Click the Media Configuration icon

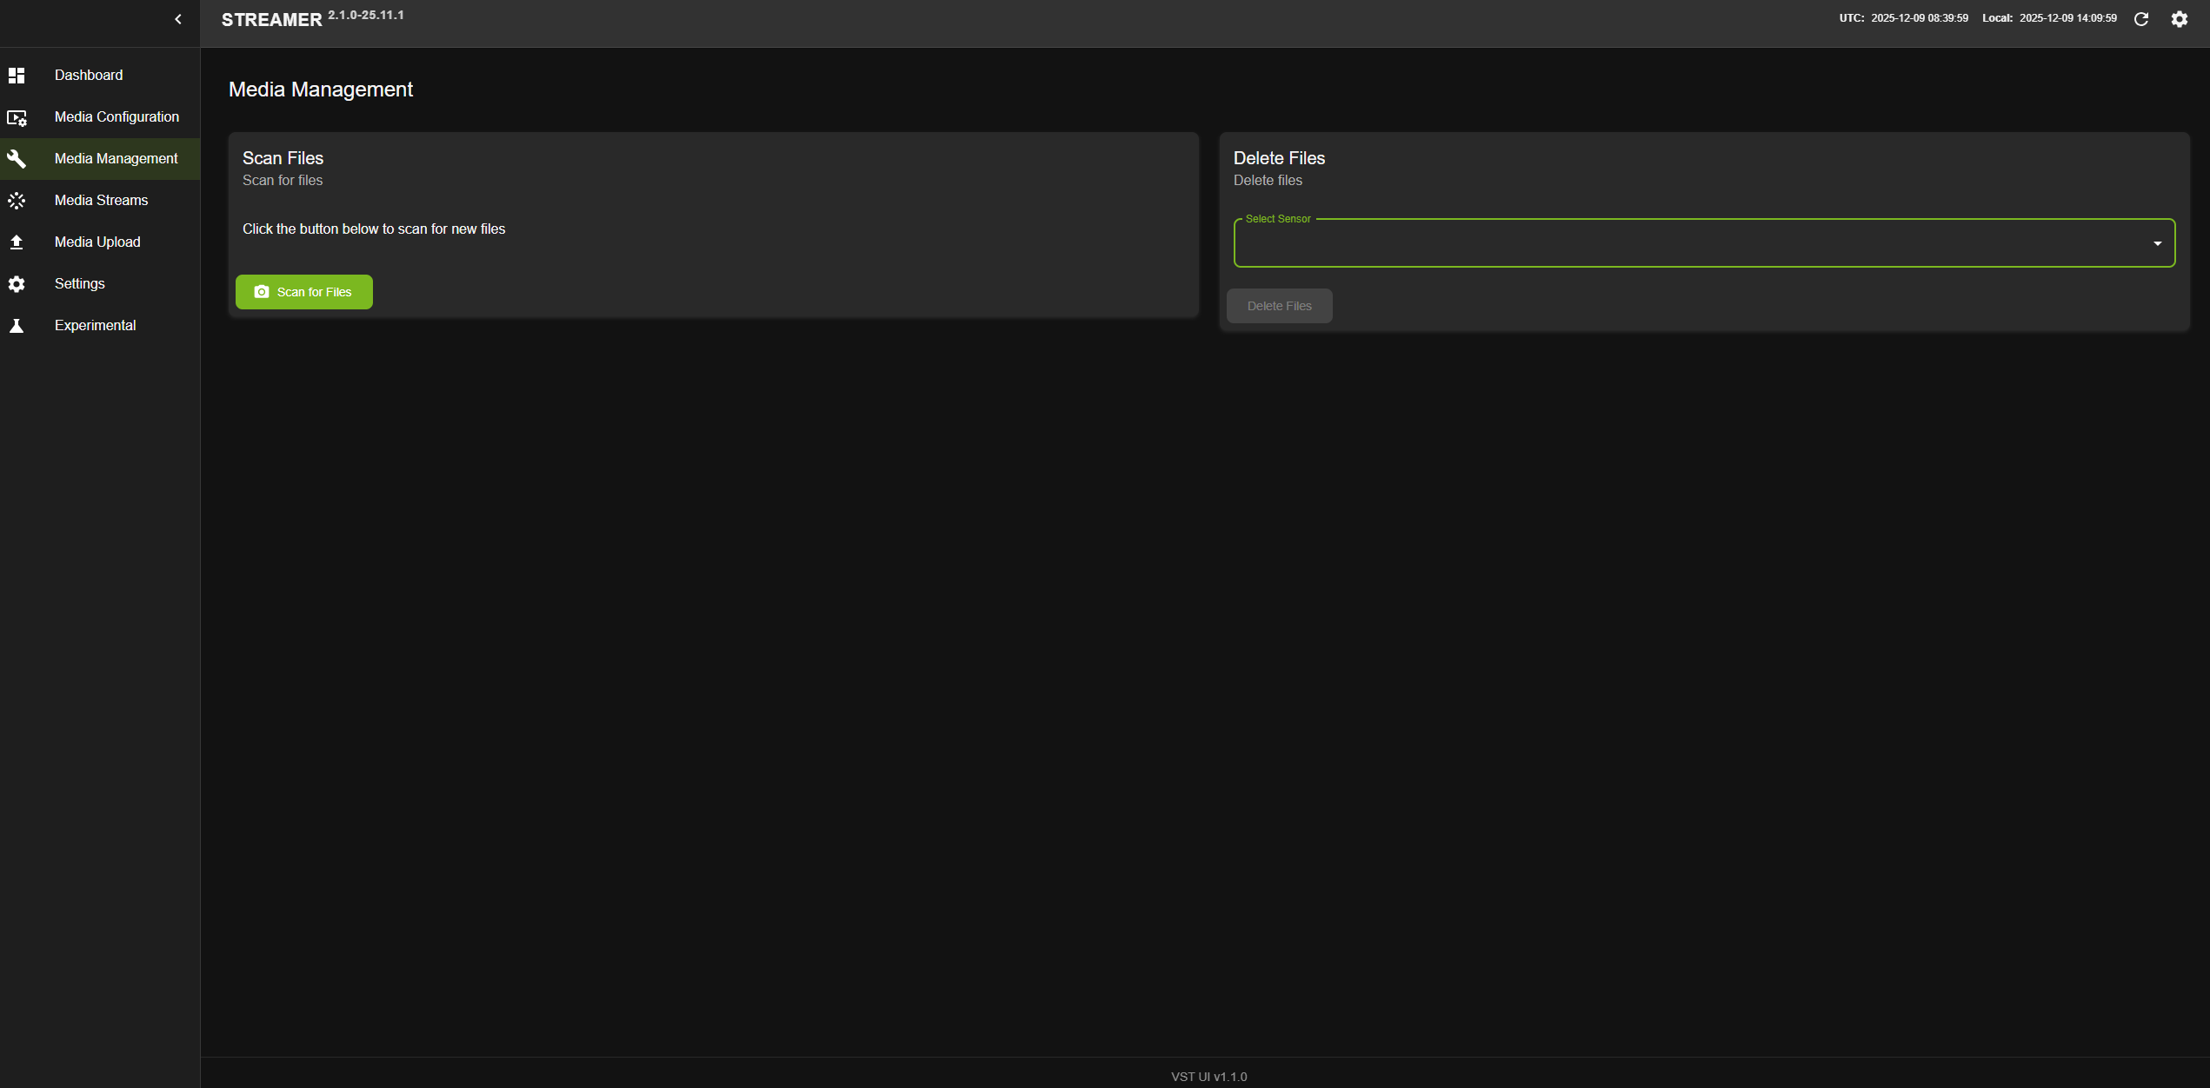click(17, 117)
